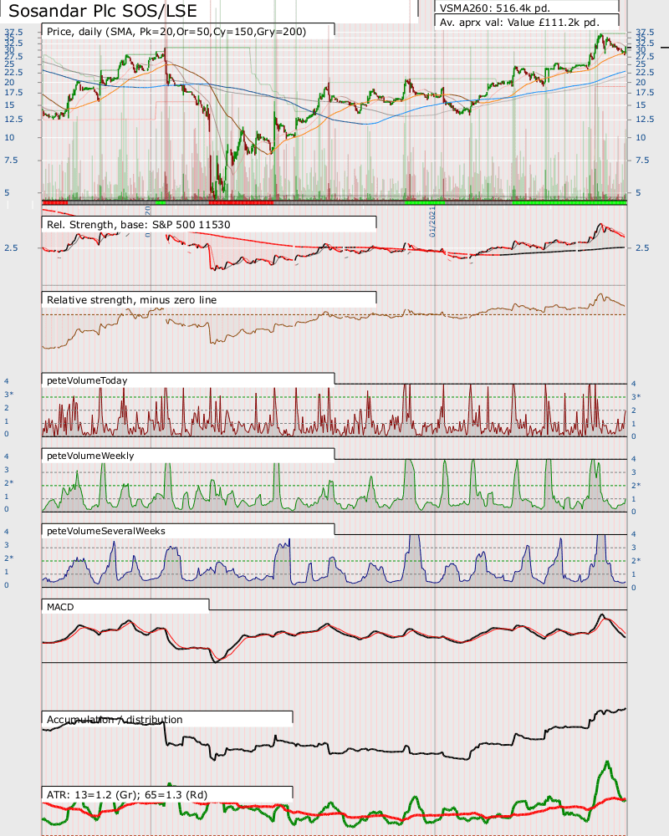The height and width of the screenshot is (836, 669).
Task: Click the 5 price tick on the right axis
Action: coord(638,192)
